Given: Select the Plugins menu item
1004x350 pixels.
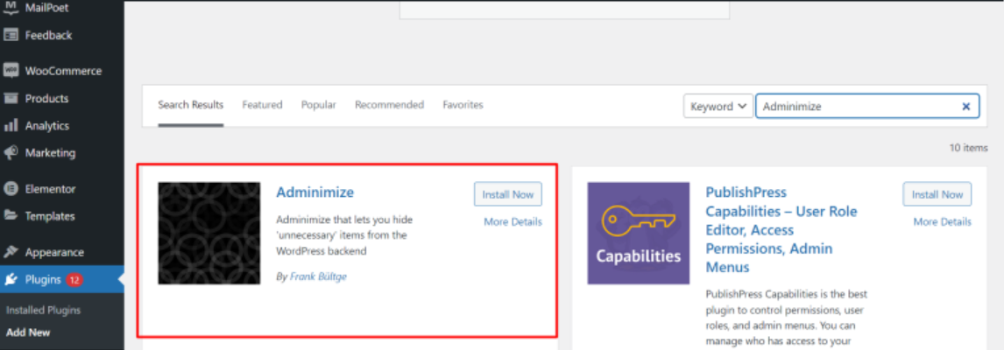Looking at the screenshot, I should [62, 280].
